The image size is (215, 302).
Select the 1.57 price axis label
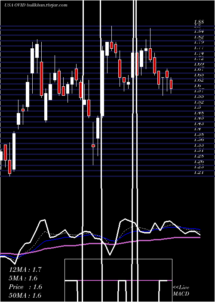(199, 91)
